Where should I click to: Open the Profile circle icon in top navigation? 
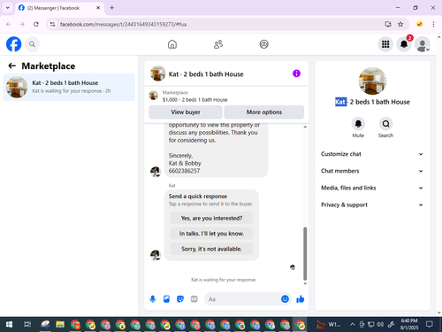coord(263,44)
